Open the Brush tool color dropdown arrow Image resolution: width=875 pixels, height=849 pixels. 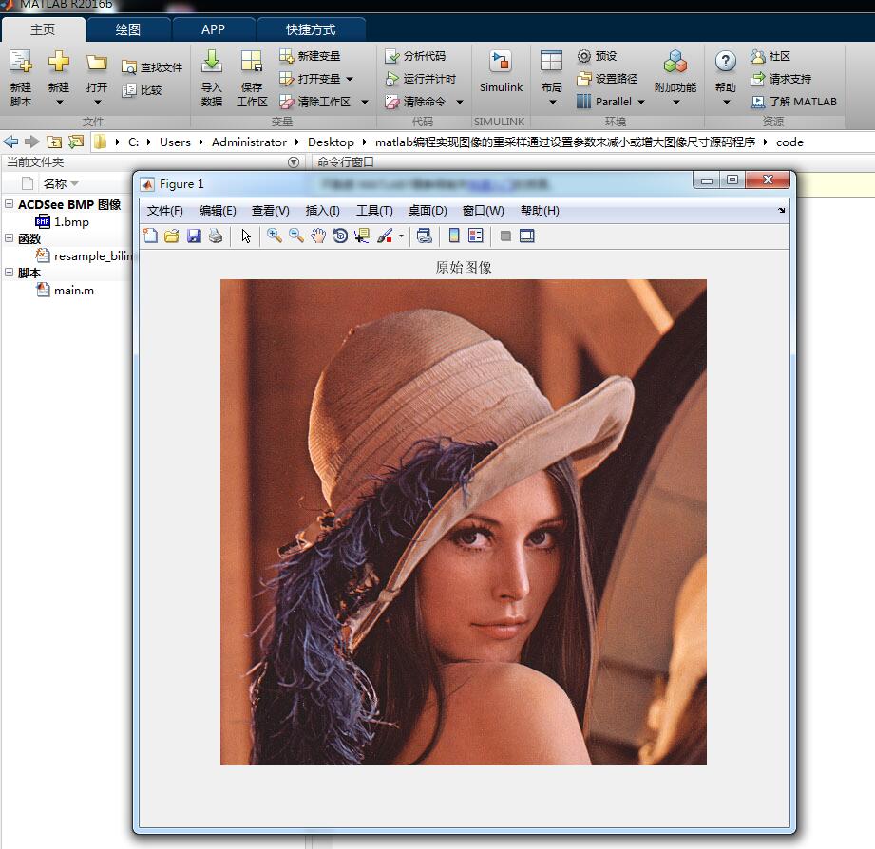coord(401,236)
